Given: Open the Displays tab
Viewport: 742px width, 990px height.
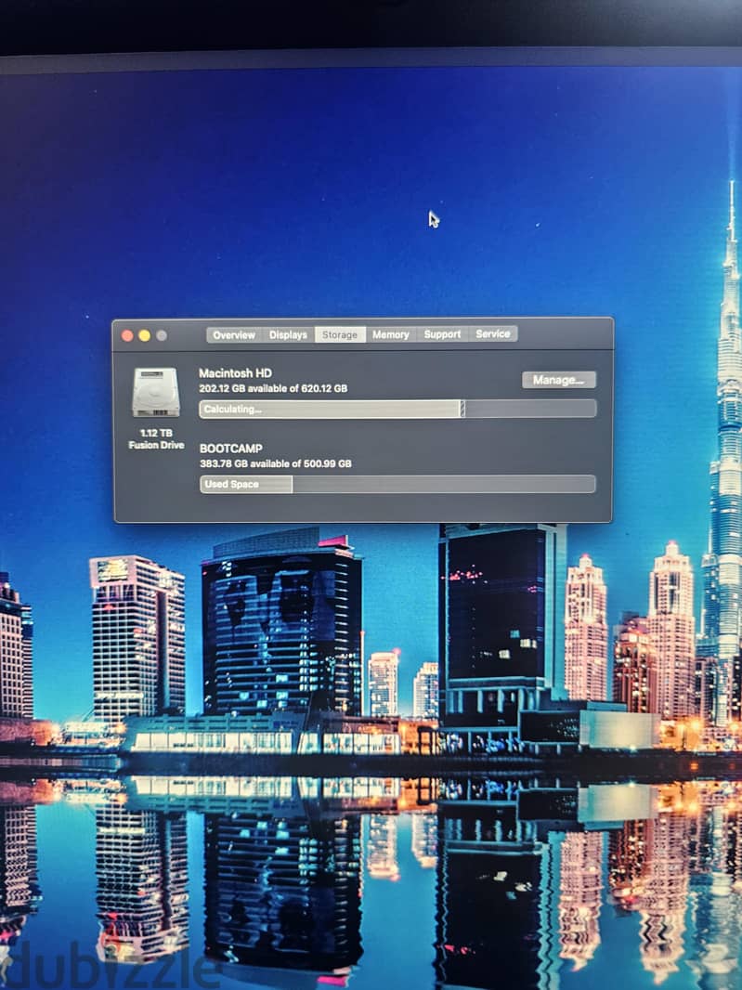Looking at the screenshot, I should (288, 334).
